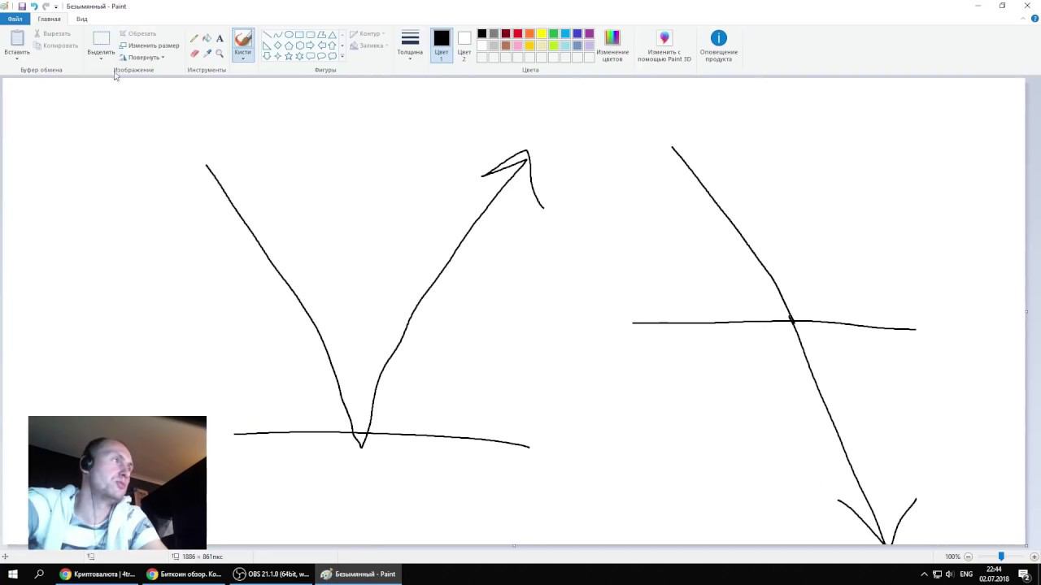Switch to the Главная ribbon tab
The image size is (1041, 585).
click(x=49, y=19)
